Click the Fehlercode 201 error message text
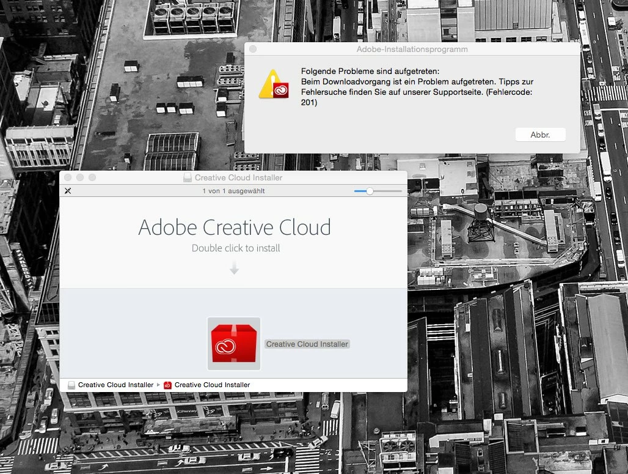This screenshot has height=474, width=628. pos(417,87)
